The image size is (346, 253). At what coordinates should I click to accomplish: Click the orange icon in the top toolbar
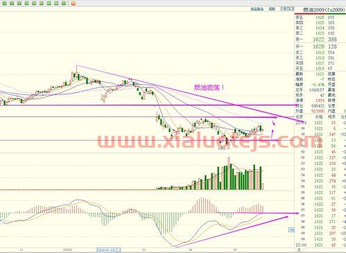click(73, 3)
